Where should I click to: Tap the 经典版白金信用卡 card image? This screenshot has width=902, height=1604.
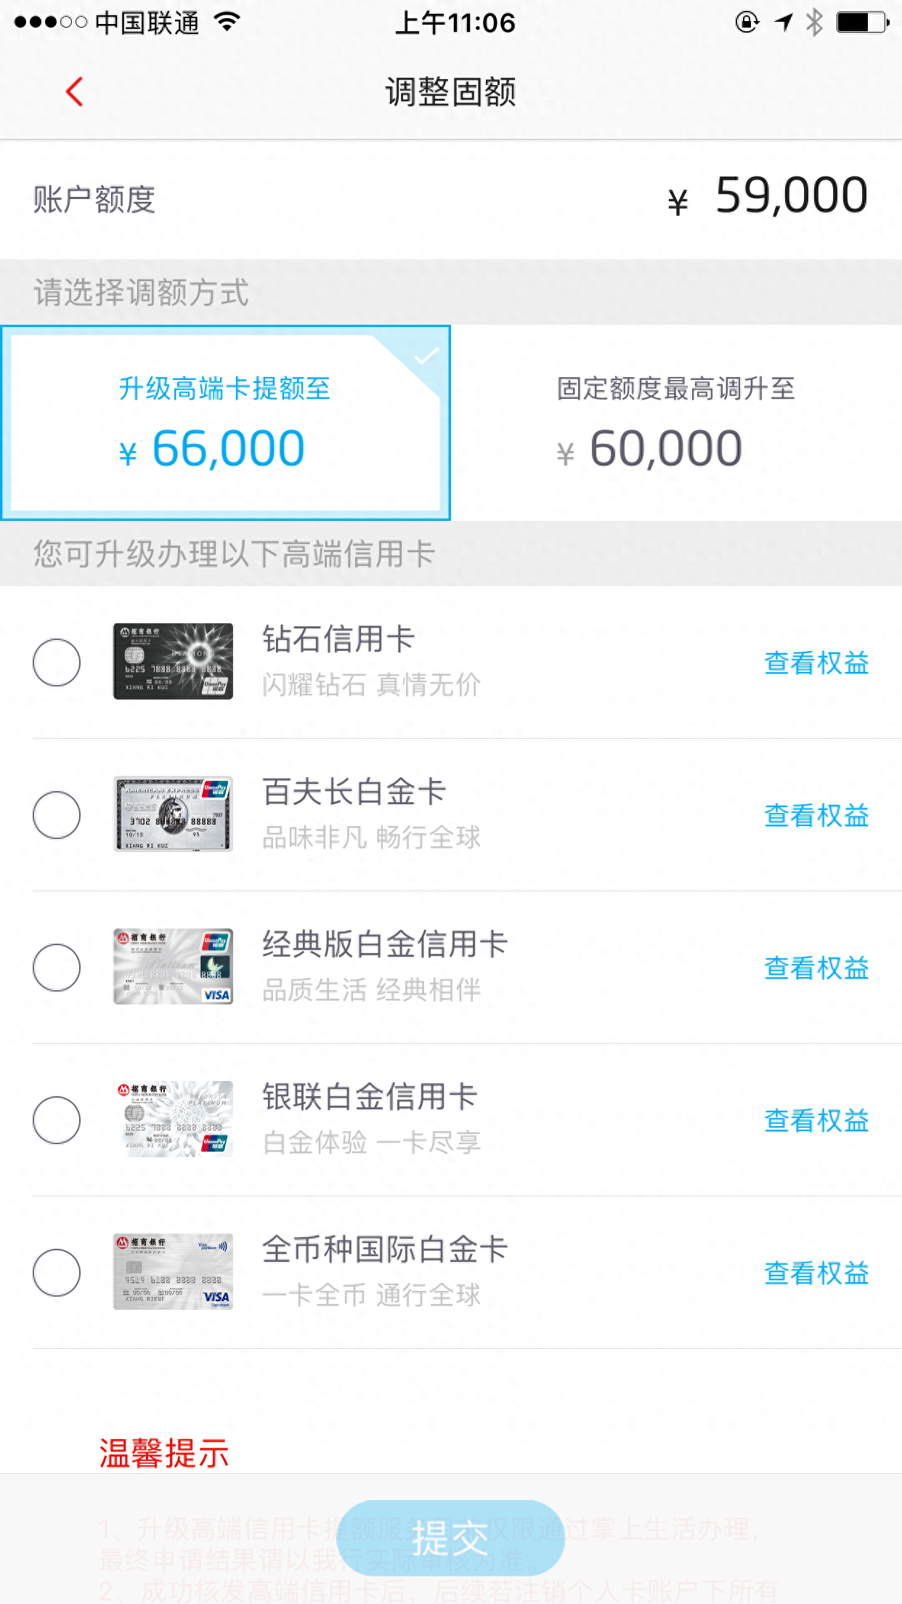pyautogui.click(x=173, y=966)
